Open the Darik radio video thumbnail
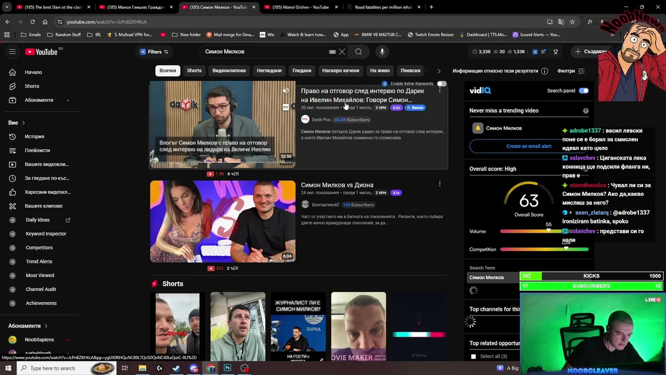This screenshot has height=375, width=666. pyautogui.click(x=223, y=124)
